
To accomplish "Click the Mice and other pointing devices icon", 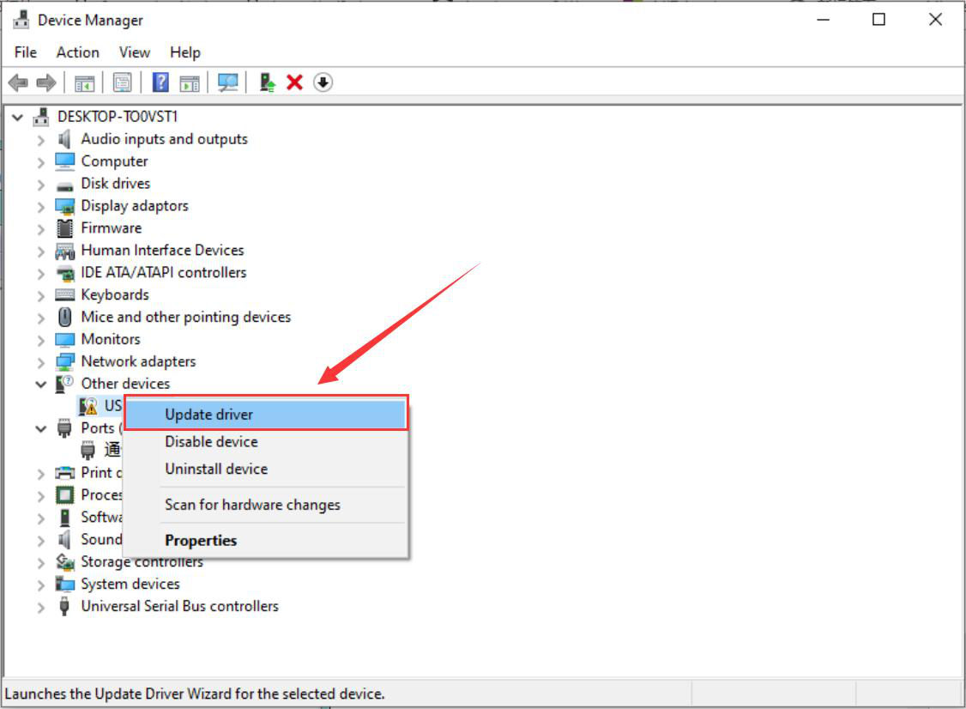I will pos(64,317).
